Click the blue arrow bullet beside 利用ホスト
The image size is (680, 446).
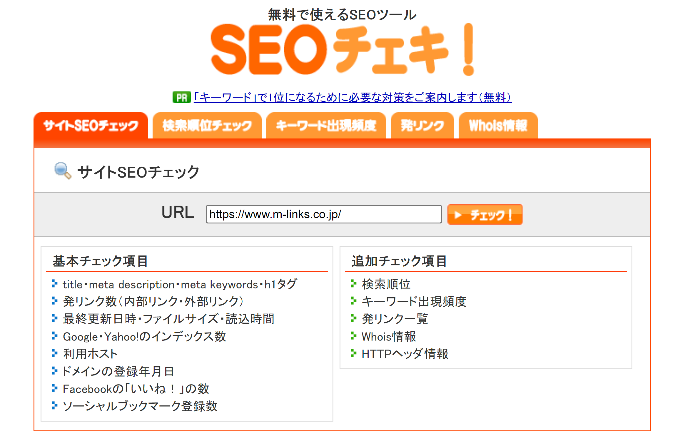click(x=54, y=353)
